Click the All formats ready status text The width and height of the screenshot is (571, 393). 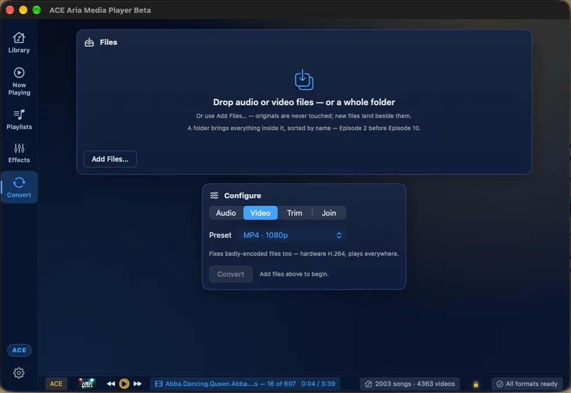[532, 384]
